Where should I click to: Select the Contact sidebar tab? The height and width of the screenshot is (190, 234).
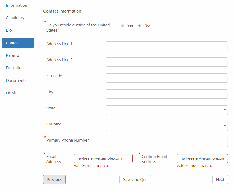click(x=18, y=43)
